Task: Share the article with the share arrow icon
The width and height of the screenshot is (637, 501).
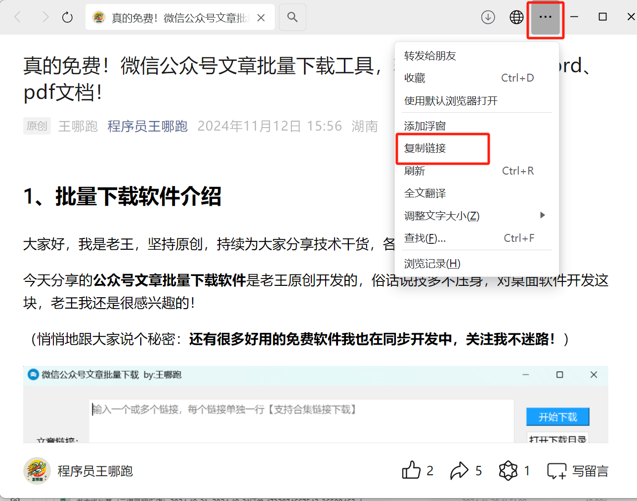Action: coord(459,470)
